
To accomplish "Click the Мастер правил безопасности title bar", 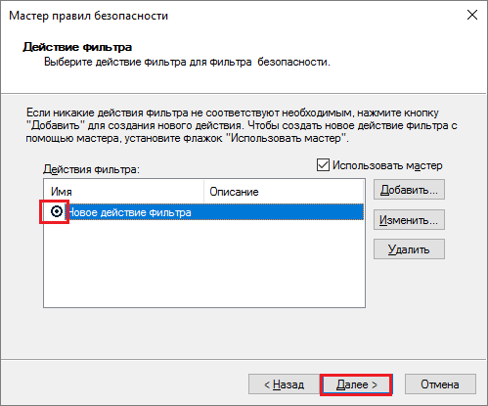I will coord(228,16).
